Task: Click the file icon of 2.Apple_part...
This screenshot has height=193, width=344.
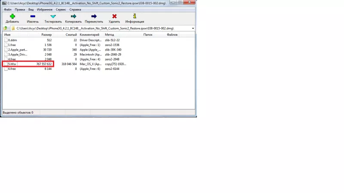Action: 6,50
